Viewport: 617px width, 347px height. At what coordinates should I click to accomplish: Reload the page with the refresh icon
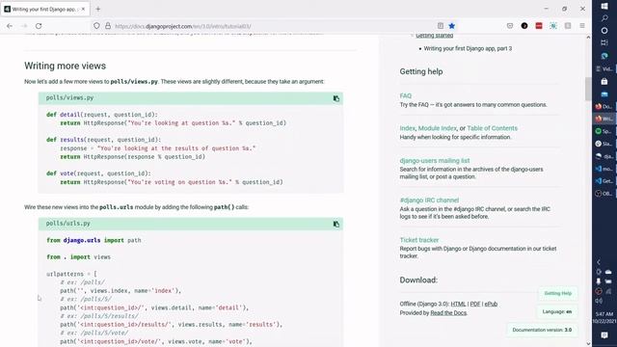point(39,26)
